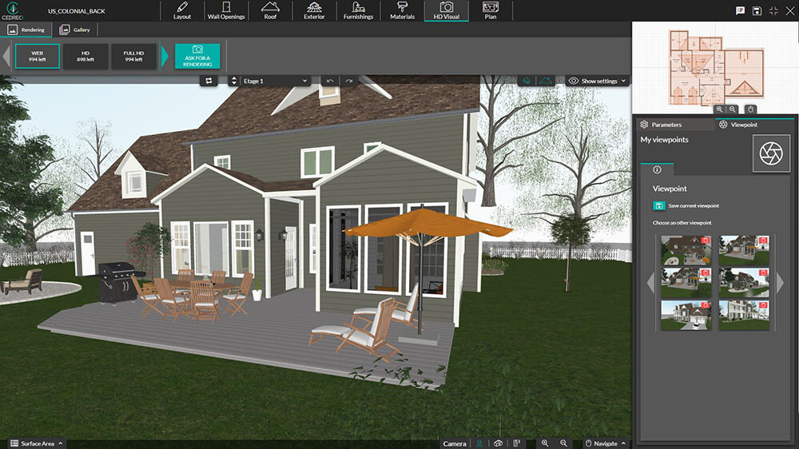Expand the Show settings dropdown
The image size is (799, 449).
[x=598, y=81]
